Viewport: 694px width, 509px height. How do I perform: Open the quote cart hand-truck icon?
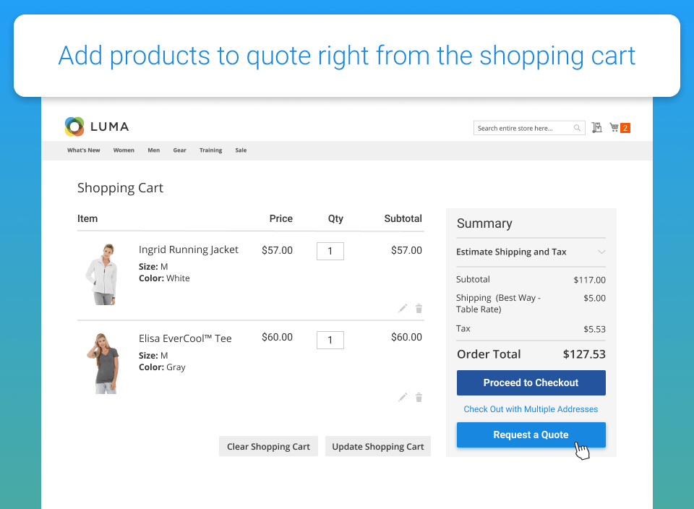tap(596, 128)
